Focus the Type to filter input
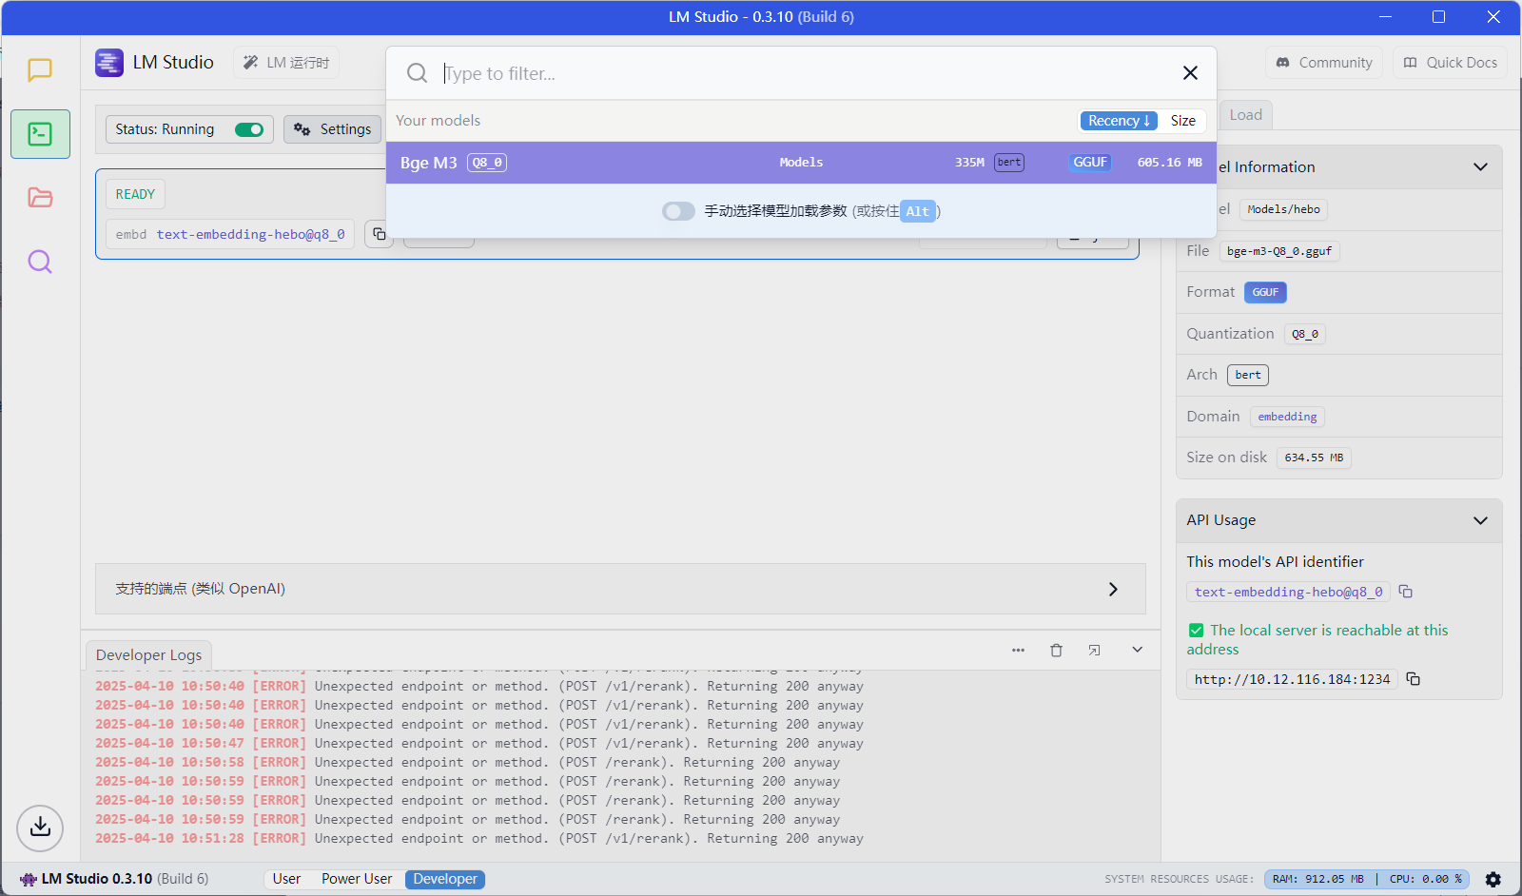 pyautogui.click(x=799, y=73)
